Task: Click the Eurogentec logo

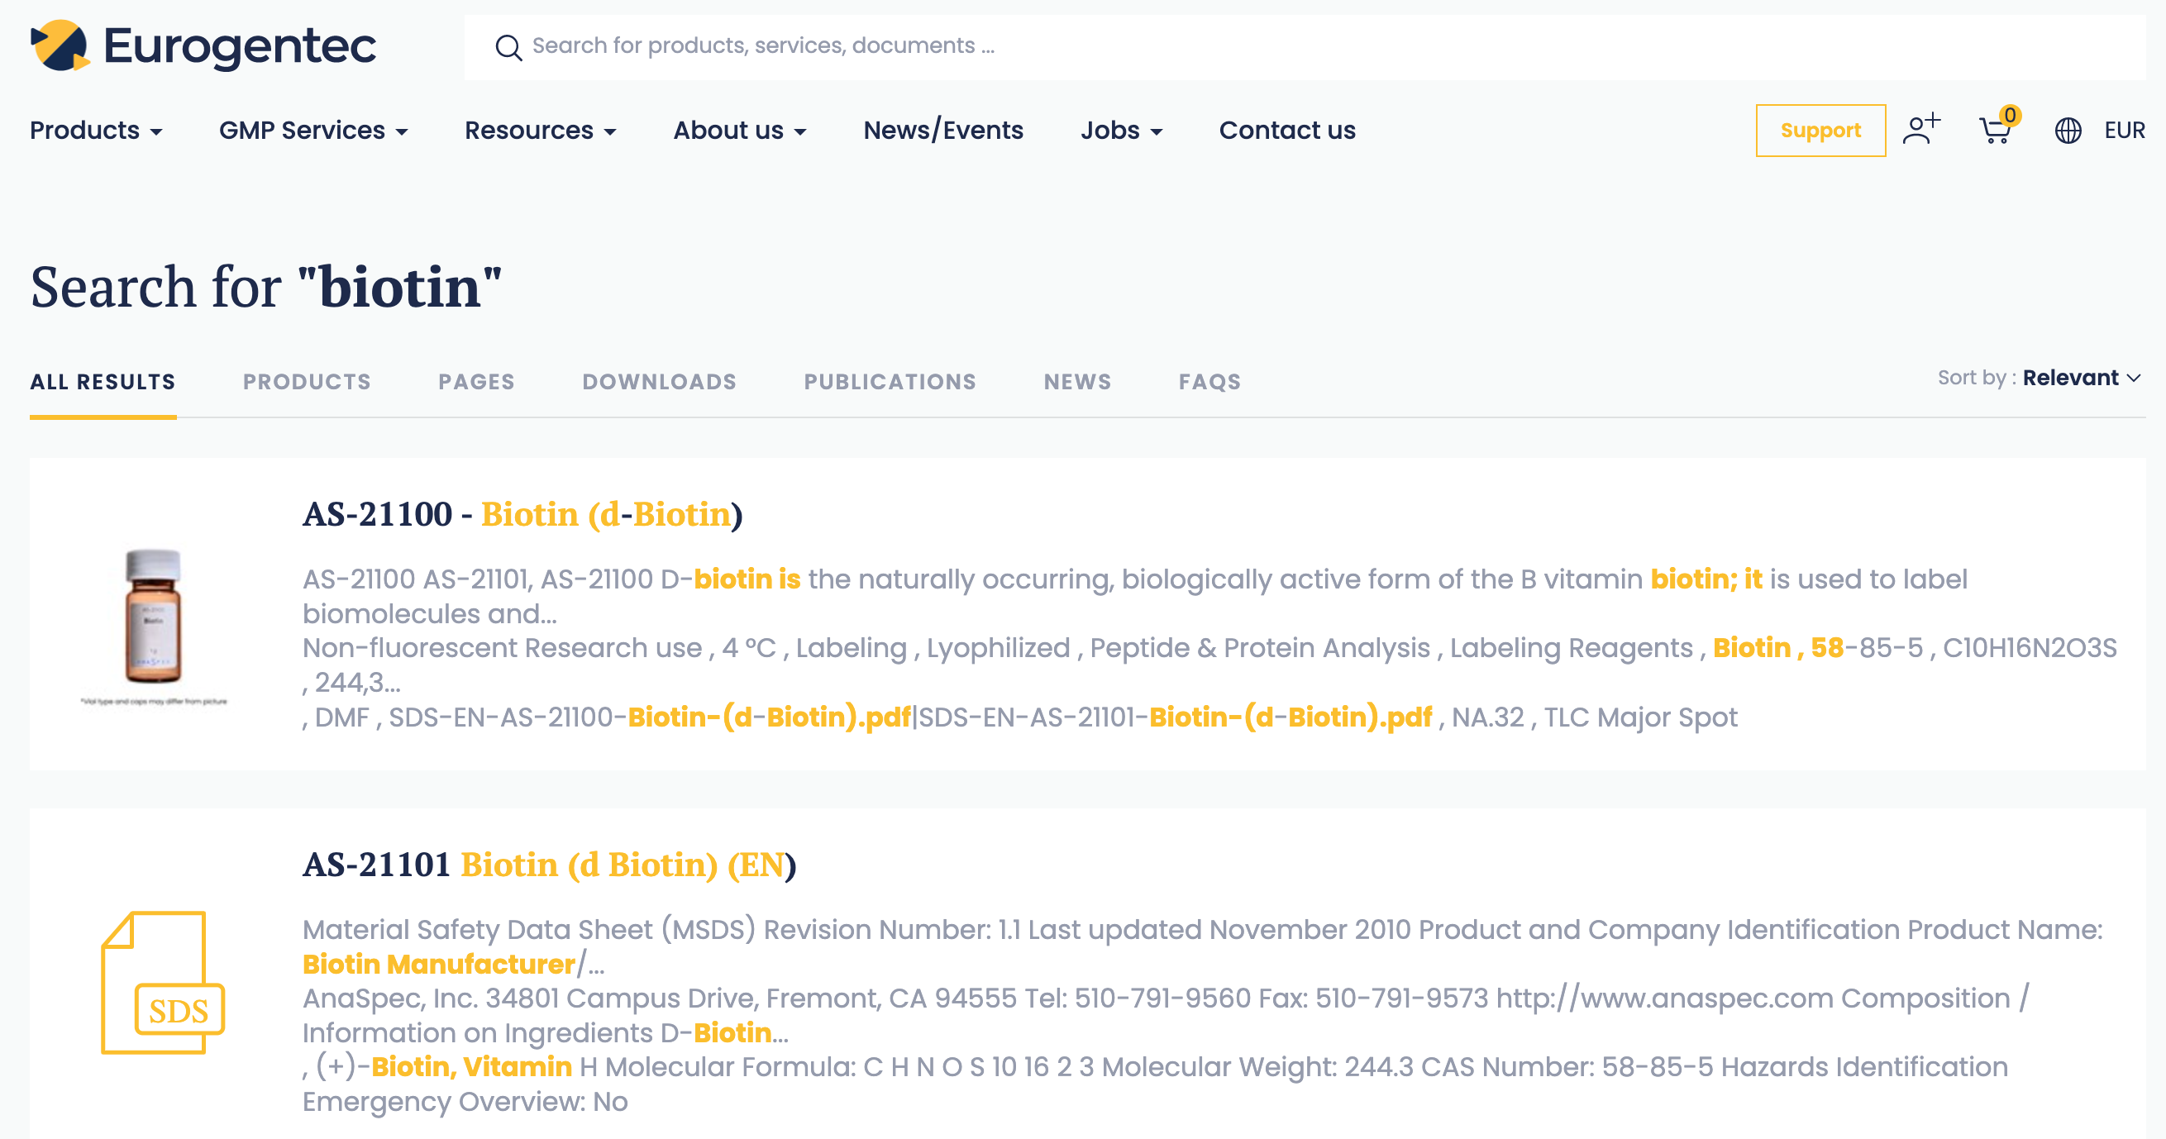Action: point(203,45)
